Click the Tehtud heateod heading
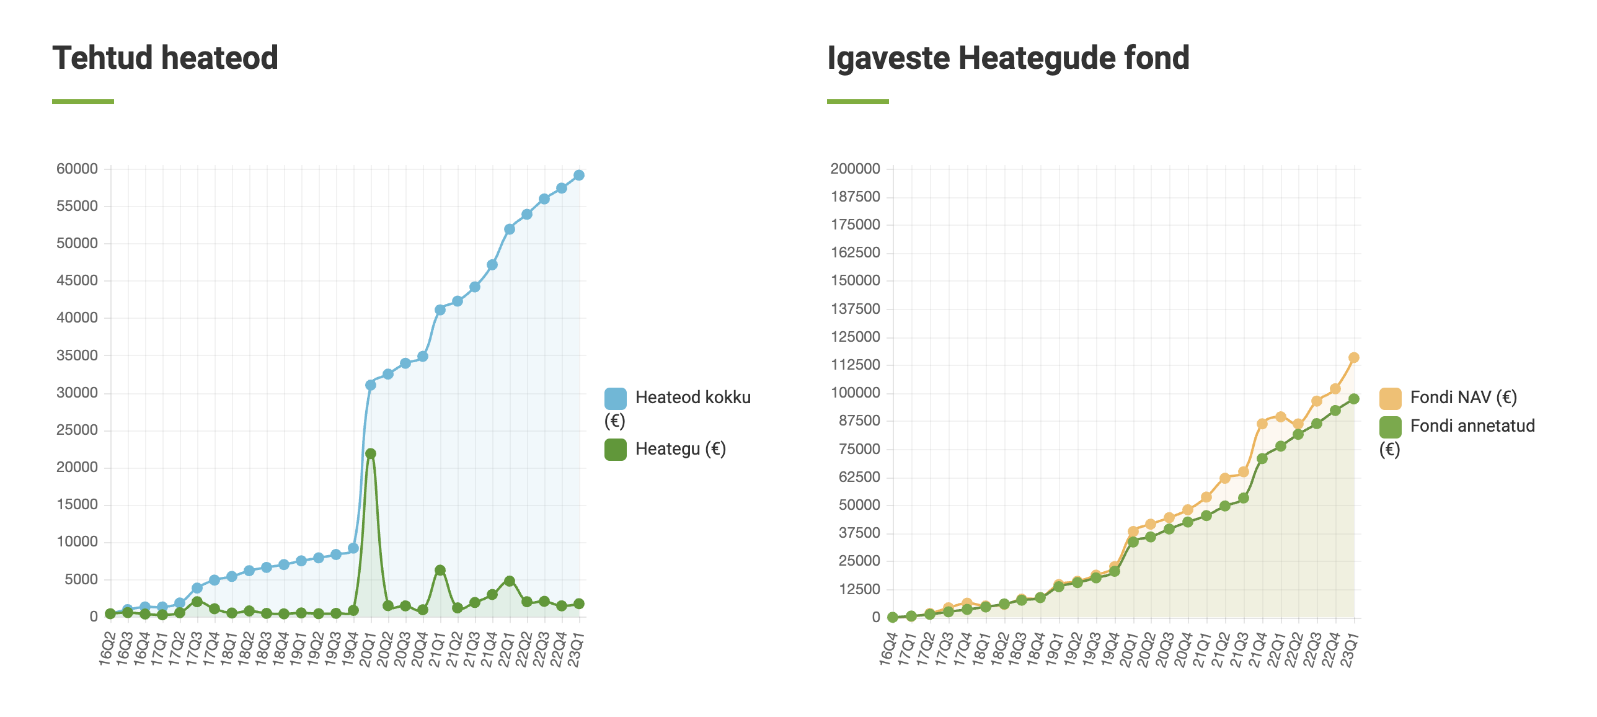Image resolution: width=1597 pixels, height=717 pixels. (x=165, y=58)
